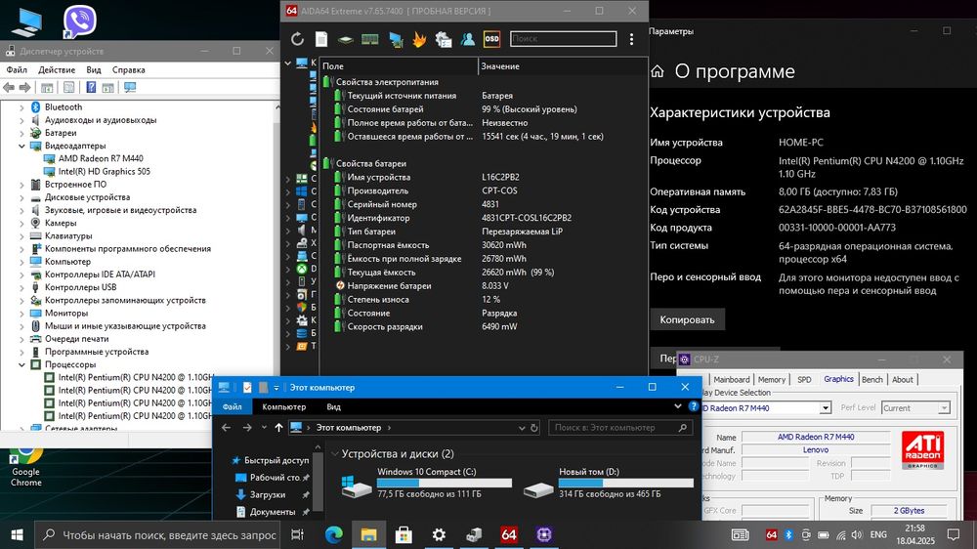Select Быстрый доступ in Explorer sidebar
Viewport: 977px width, 549px height.
pyautogui.click(x=270, y=460)
